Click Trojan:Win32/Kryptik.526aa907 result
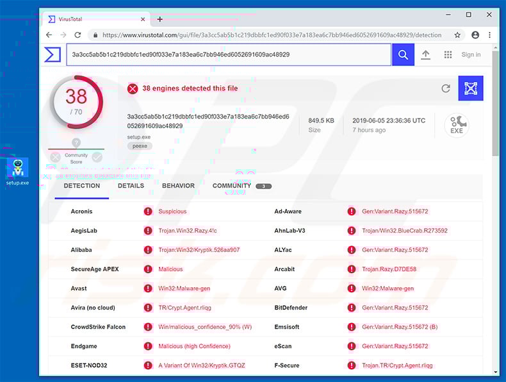Image resolution: width=506 pixels, height=382 pixels. 199,250
